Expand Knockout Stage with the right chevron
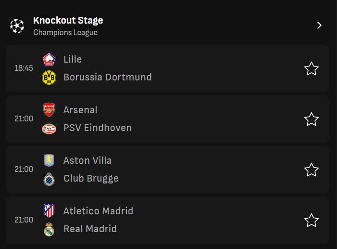Screen dimensions: 337x249 [x=319, y=26]
